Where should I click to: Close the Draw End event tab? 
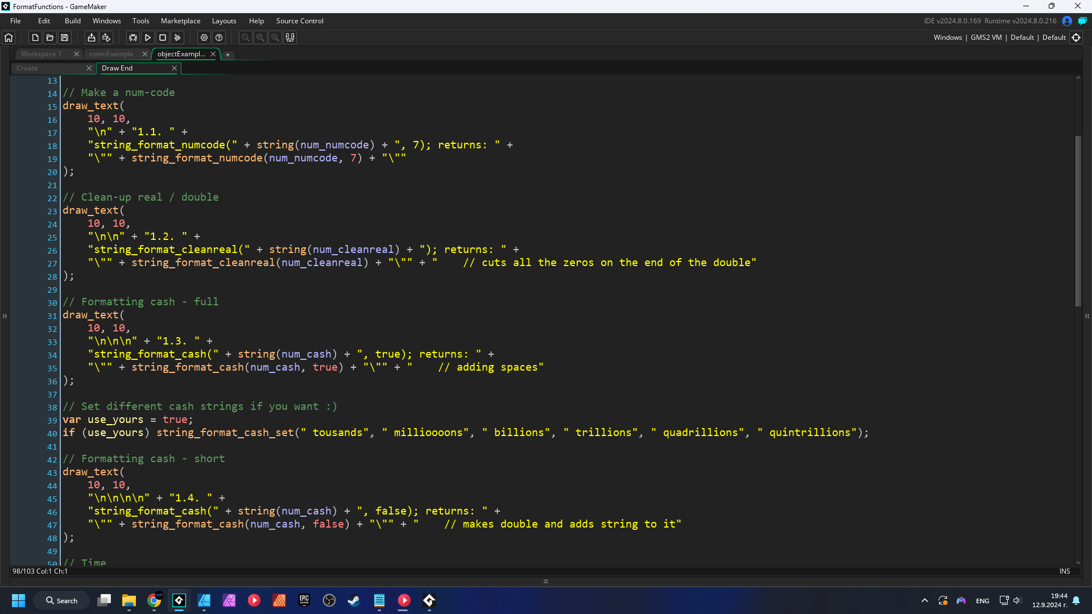[174, 68]
